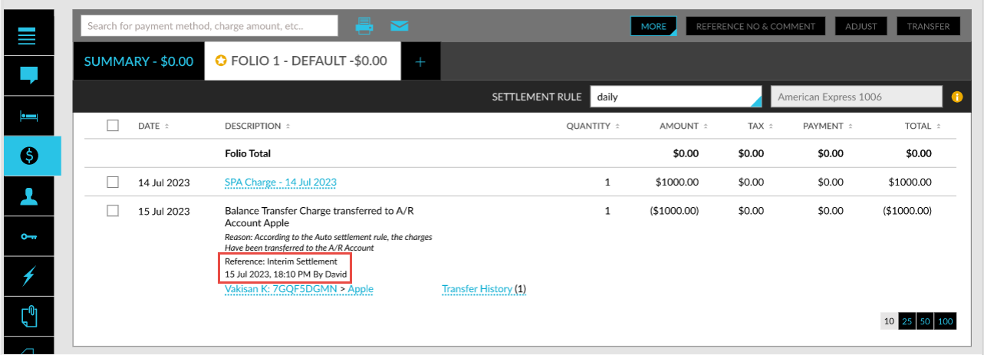Image resolution: width=984 pixels, height=355 pixels.
Task: Click the Reference: Interim Settlement text
Action: pos(281,261)
